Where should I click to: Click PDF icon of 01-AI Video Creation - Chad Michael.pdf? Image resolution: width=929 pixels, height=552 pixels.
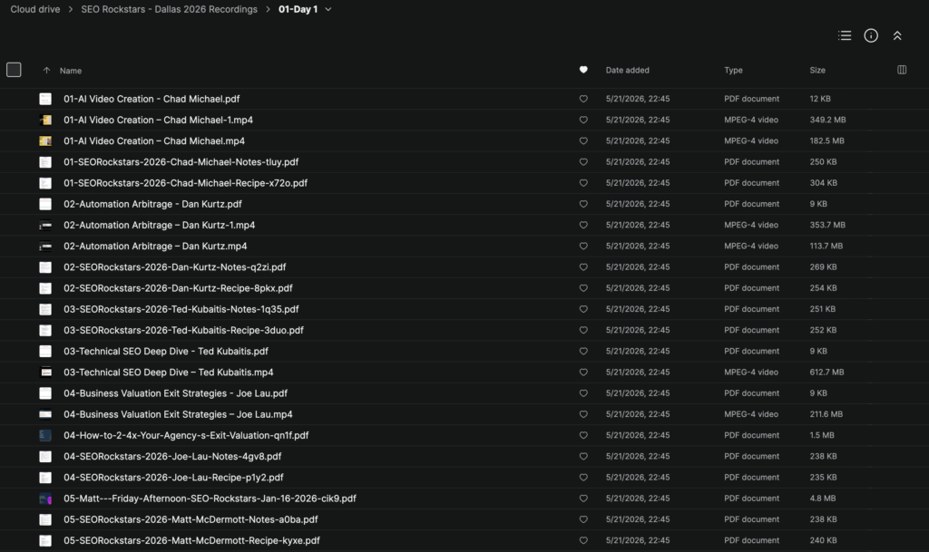click(45, 99)
